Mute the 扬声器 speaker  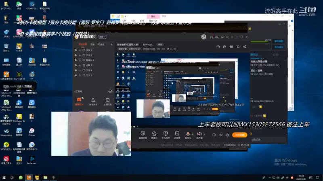(199, 135)
